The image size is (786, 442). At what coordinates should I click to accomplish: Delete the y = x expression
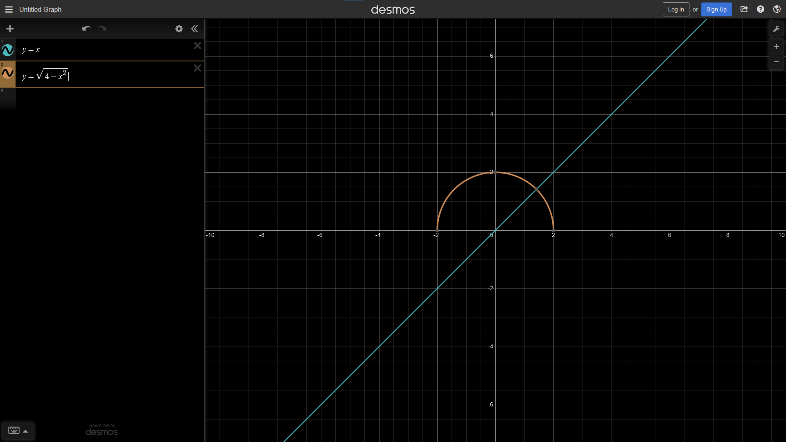197,45
